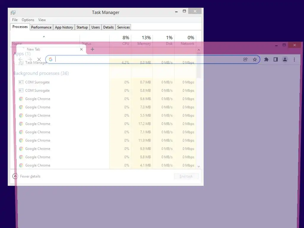
Task: Bookmark this tab with star icon
Action: 255,59
